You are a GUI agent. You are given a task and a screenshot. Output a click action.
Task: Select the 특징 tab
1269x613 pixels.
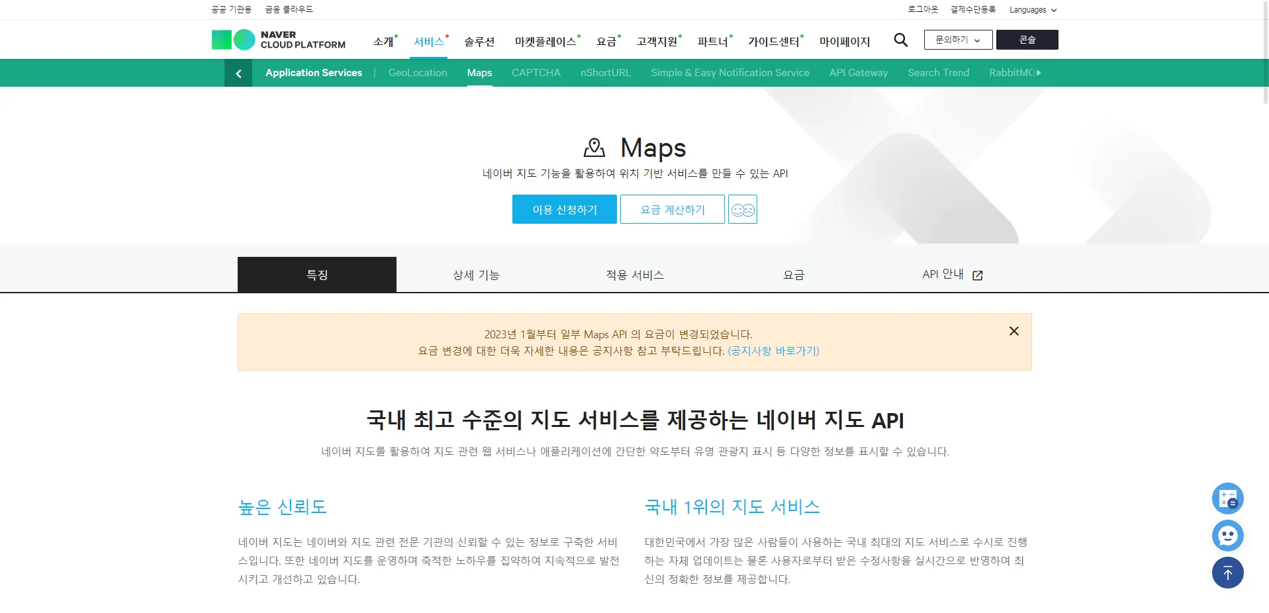pyautogui.click(x=317, y=275)
